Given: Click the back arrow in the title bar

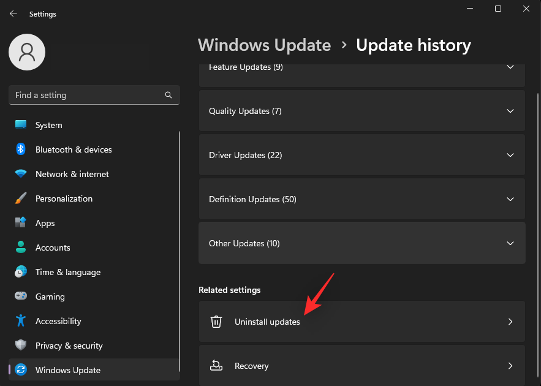Looking at the screenshot, I should (13, 13).
